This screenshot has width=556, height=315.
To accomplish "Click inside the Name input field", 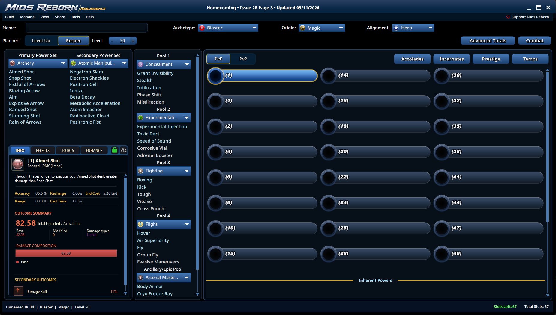I will click(87, 28).
